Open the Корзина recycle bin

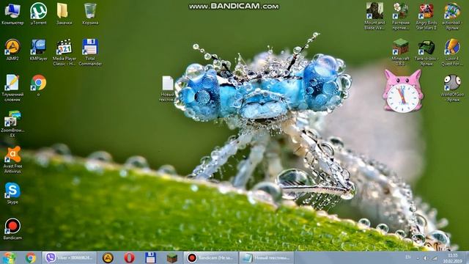click(90, 14)
